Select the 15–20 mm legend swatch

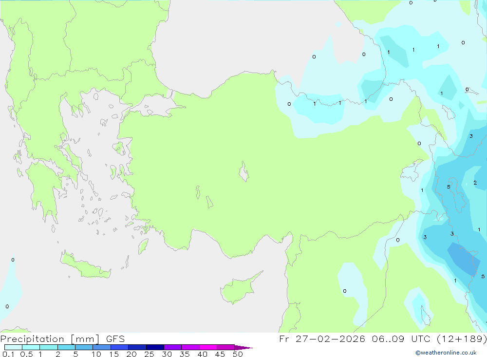(119, 347)
